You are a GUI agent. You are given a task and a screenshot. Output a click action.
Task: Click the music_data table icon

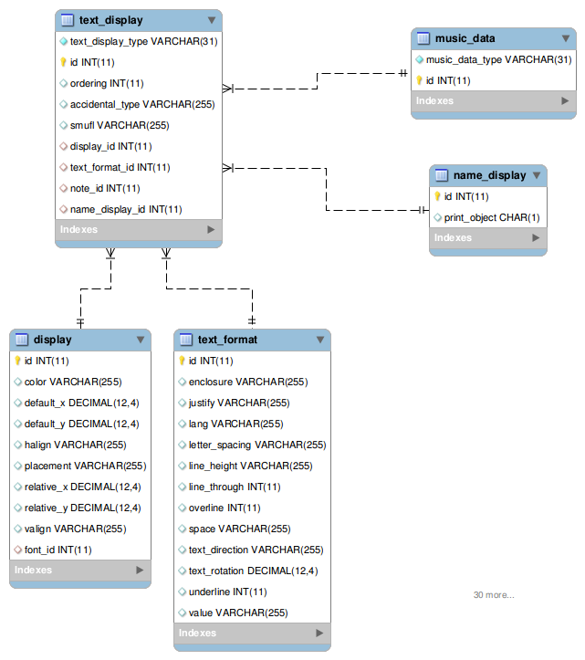click(423, 38)
